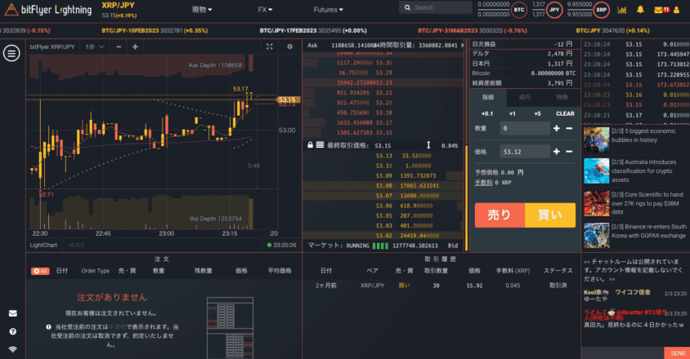690x359 pixels.
Task: Toggle the order book lock icon
Action: click(310, 144)
